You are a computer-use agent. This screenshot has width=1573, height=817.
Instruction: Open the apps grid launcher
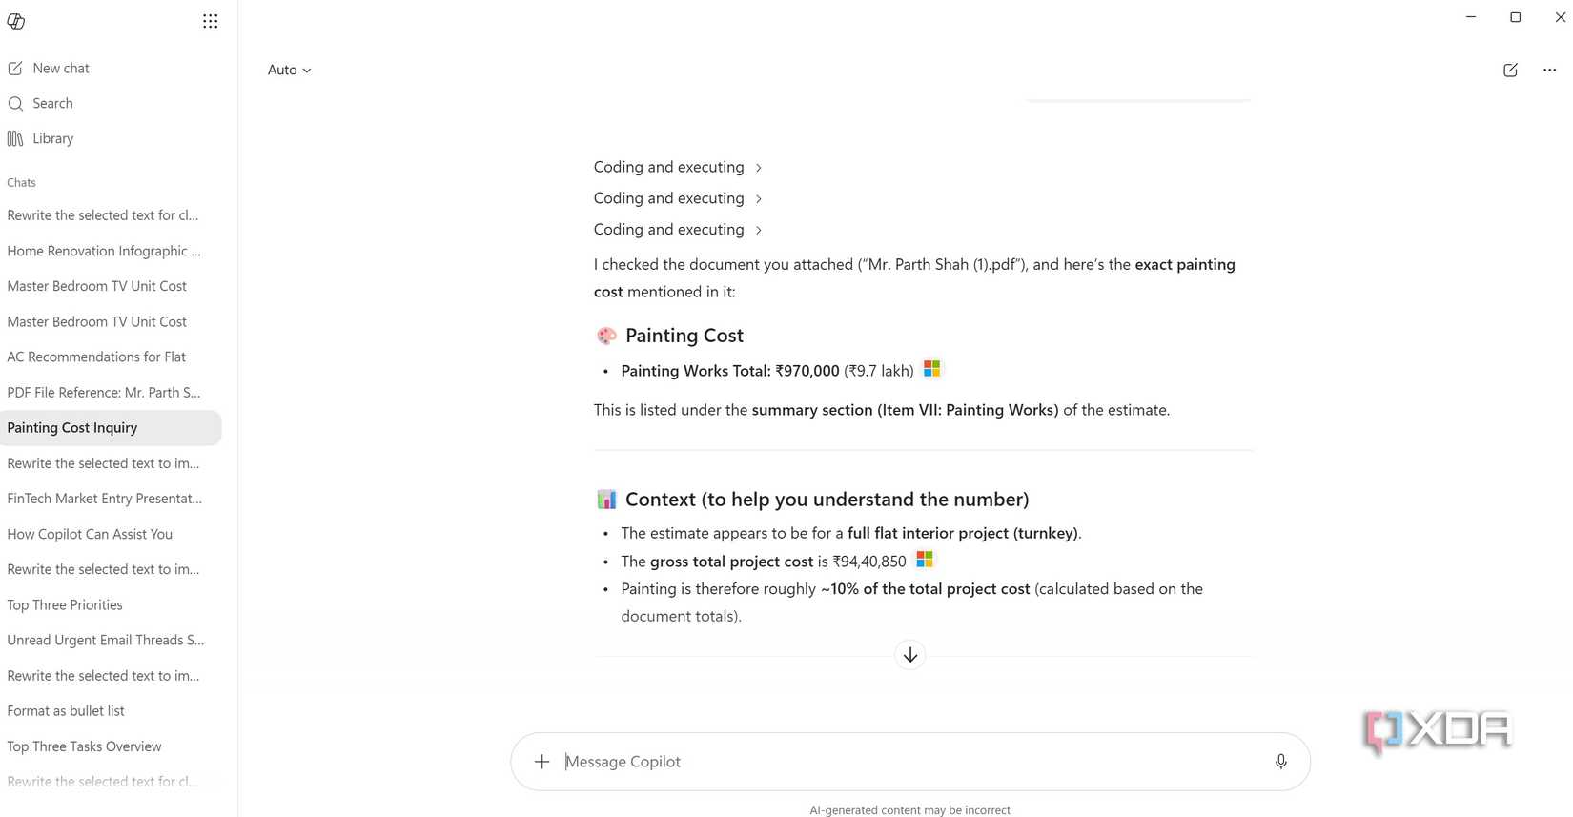[211, 21]
